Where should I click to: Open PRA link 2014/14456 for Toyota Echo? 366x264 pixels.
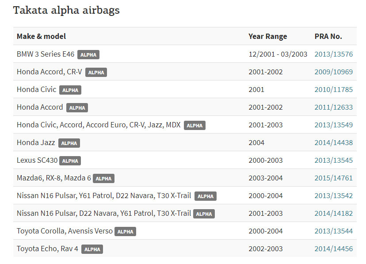(x=334, y=249)
